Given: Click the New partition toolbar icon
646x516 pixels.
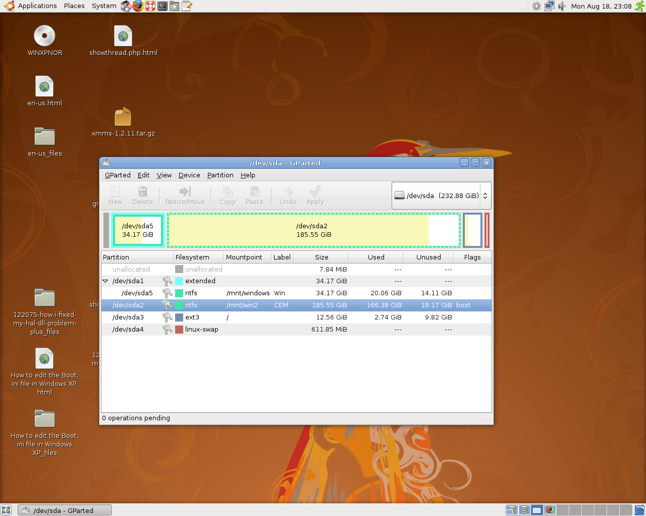Looking at the screenshot, I should click(115, 191).
